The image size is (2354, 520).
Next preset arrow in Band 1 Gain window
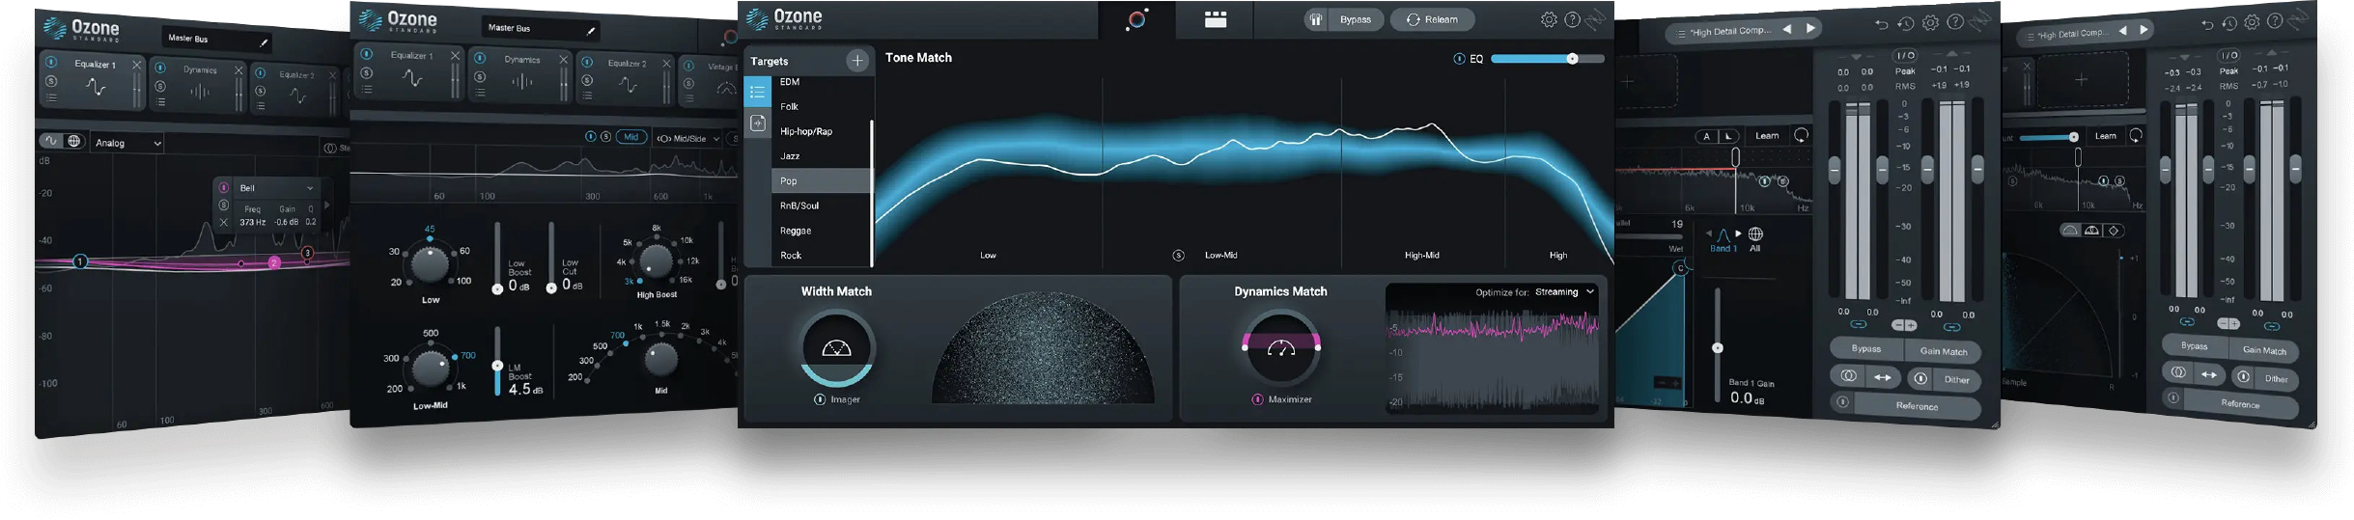click(1810, 29)
